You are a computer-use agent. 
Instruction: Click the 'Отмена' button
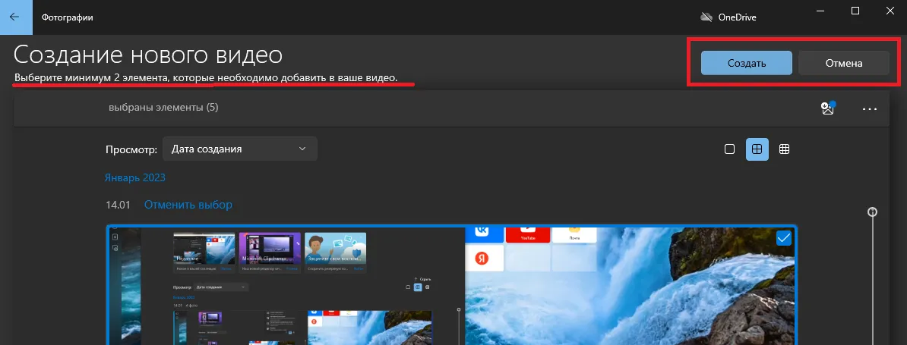click(x=844, y=63)
